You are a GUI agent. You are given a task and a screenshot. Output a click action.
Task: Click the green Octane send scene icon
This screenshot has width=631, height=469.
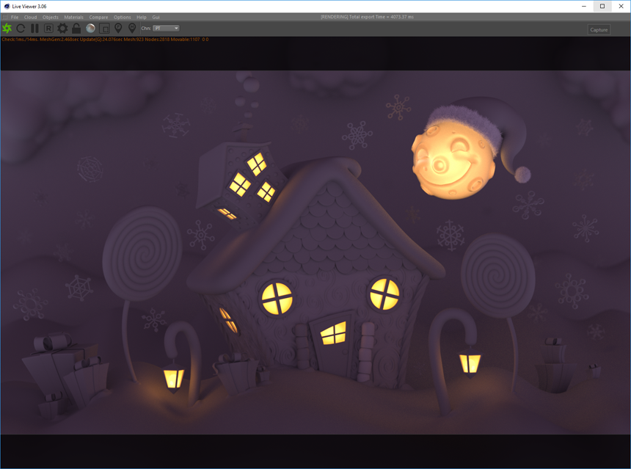7,28
